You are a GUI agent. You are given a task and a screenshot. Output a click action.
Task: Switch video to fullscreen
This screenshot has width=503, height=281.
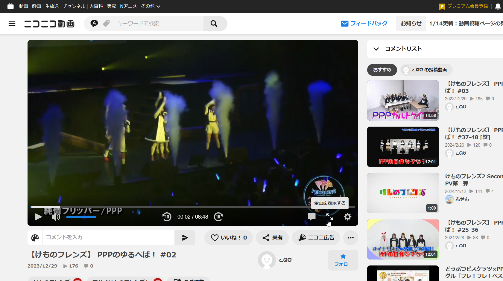(329, 217)
